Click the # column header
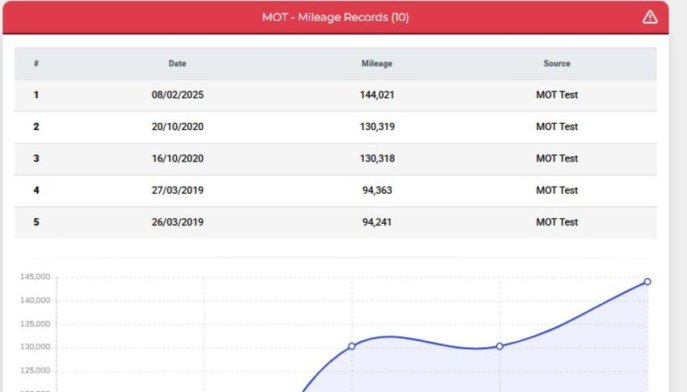 [x=36, y=64]
